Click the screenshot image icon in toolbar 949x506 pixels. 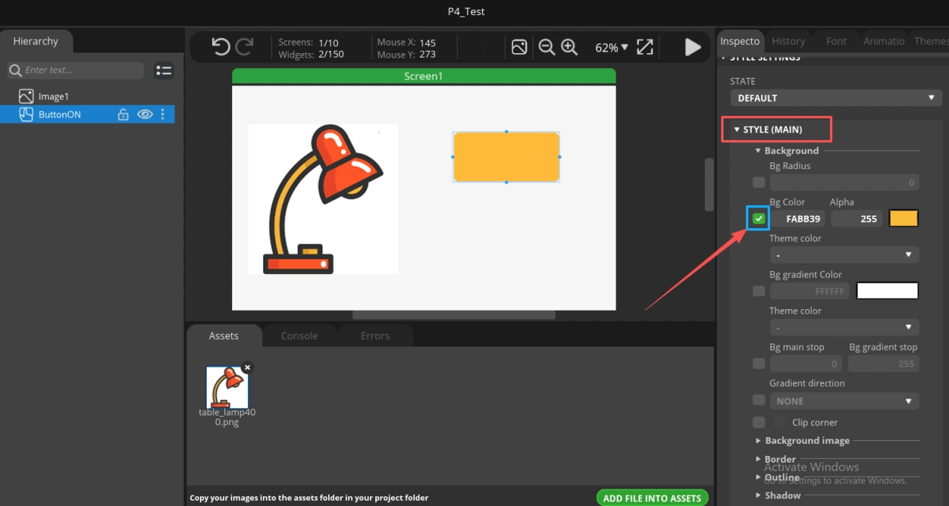(x=519, y=47)
